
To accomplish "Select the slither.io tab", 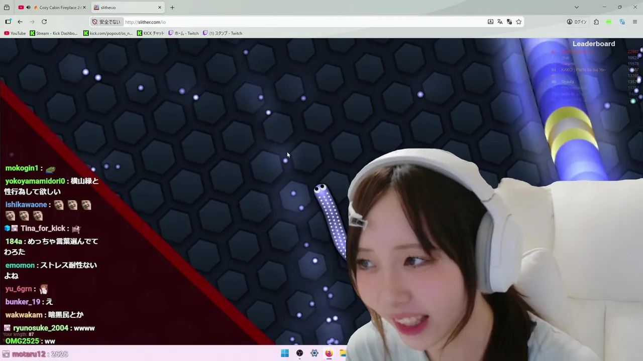I will (128, 8).
